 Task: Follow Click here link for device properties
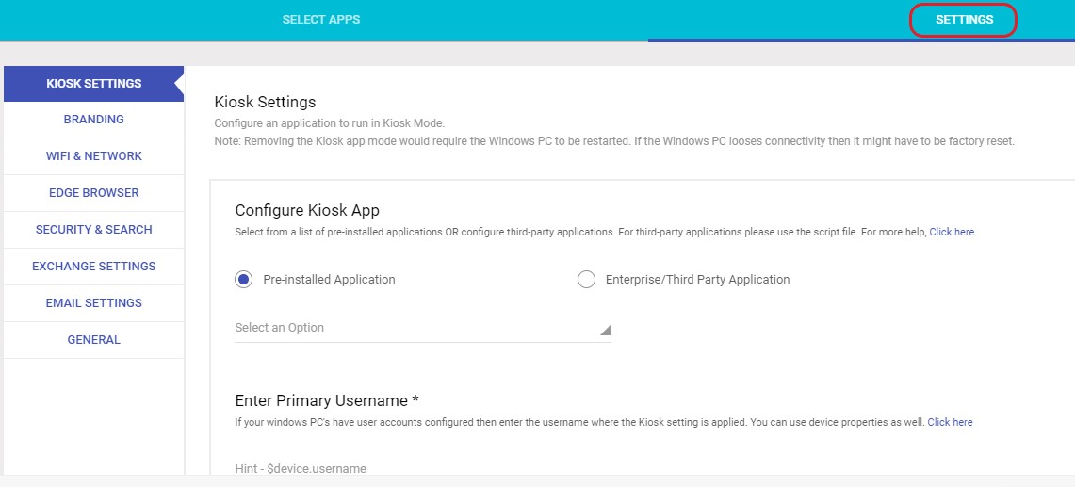pos(950,422)
